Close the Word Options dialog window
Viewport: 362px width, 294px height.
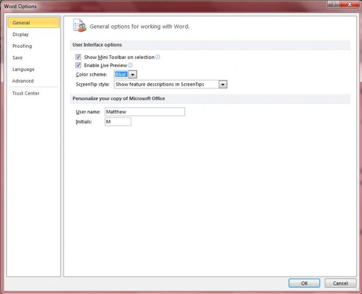(x=350, y=4)
